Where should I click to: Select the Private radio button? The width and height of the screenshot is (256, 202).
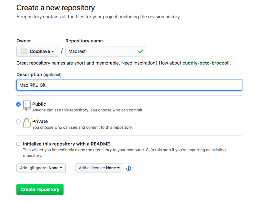tap(18, 122)
